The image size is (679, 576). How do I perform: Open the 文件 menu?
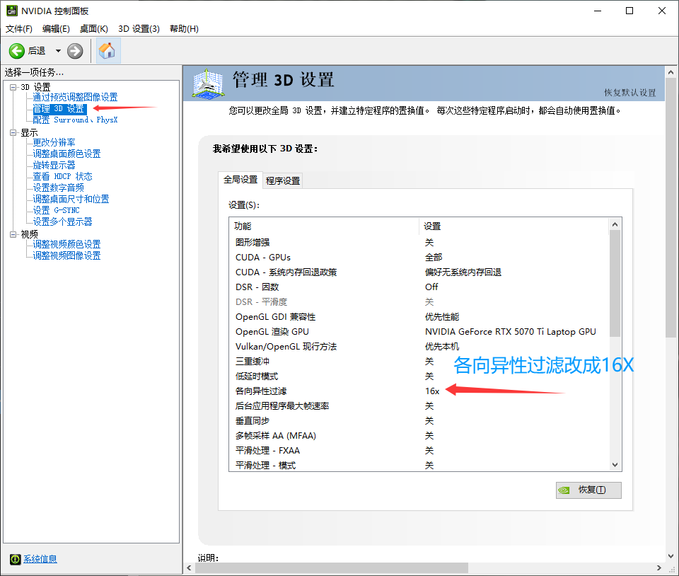click(18, 28)
